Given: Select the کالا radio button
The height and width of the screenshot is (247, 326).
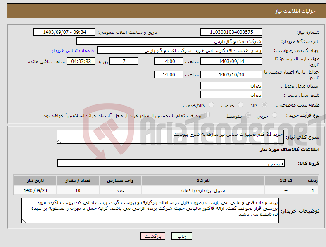Looking at the screenshot, I should [x=264, y=105].
